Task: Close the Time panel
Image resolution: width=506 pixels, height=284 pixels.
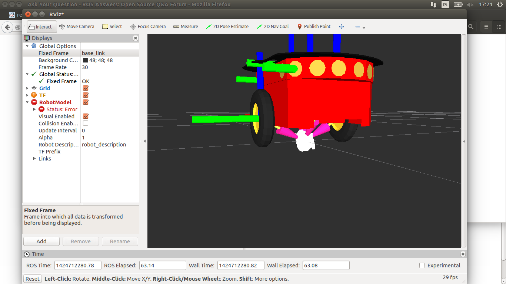Action: click(x=463, y=254)
